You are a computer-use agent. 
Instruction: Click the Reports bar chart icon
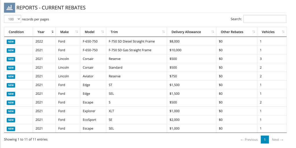pos(10,8)
